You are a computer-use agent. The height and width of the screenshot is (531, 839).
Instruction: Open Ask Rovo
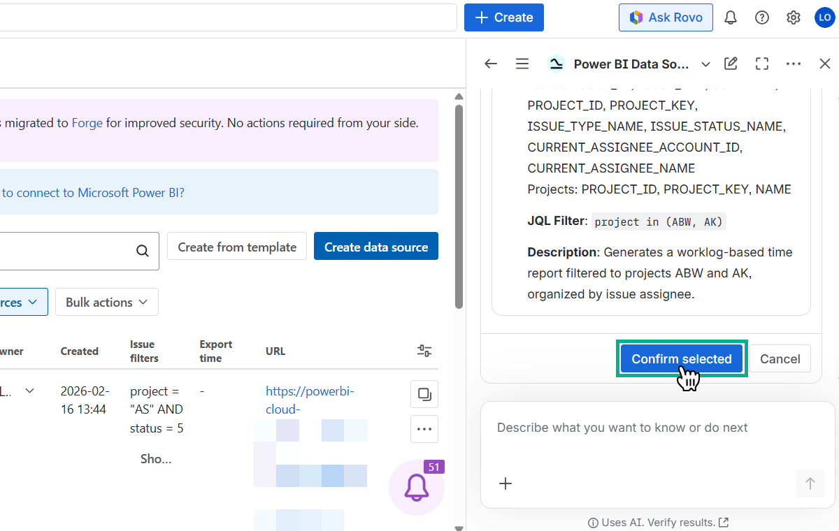(666, 17)
